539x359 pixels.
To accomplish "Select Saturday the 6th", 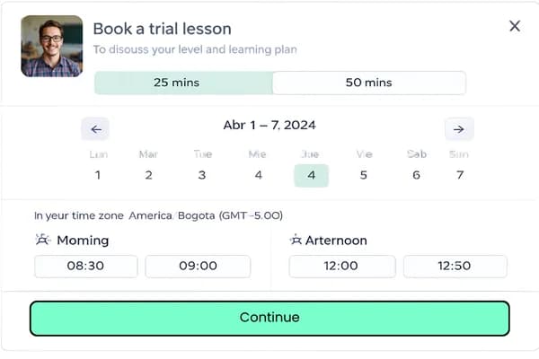I will (x=416, y=175).
